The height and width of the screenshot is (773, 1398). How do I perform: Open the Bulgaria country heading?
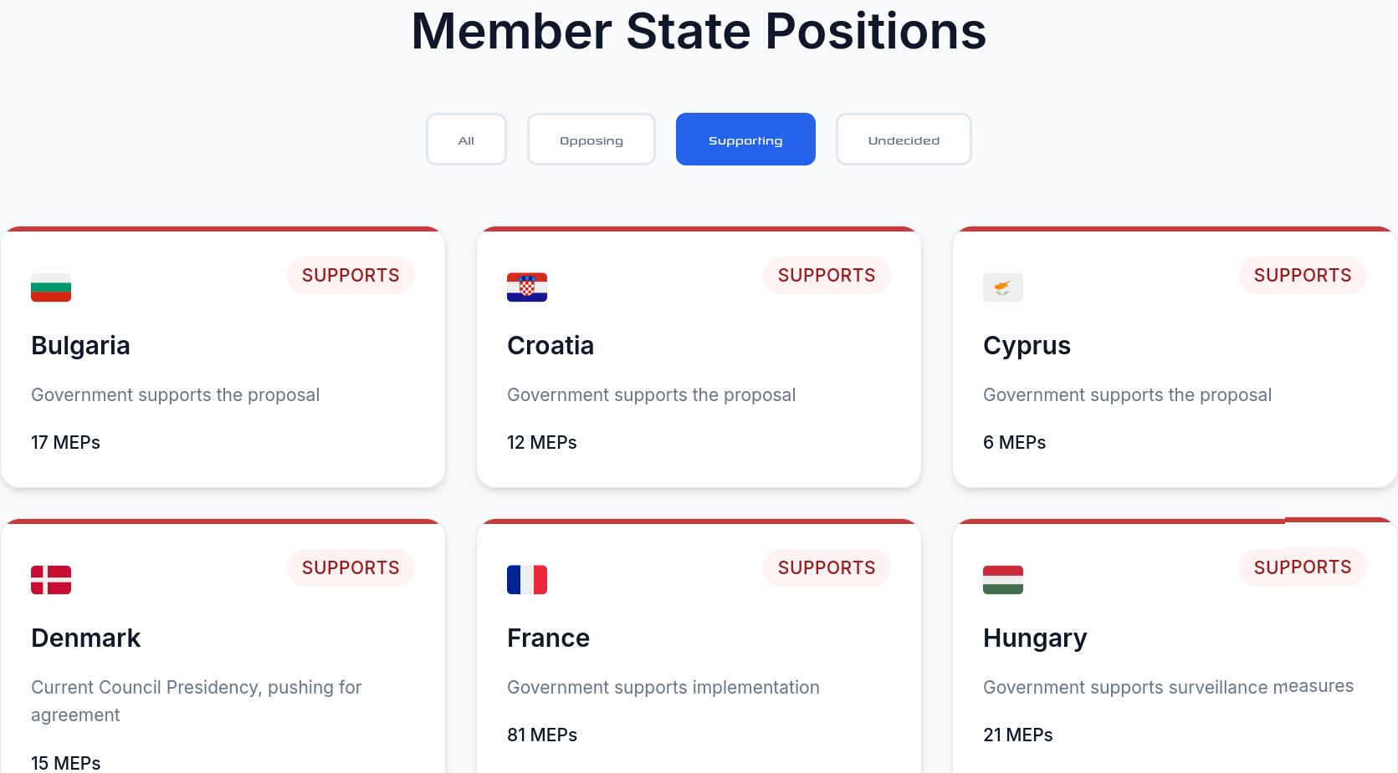pyautogui.click(x=80, y=346)
